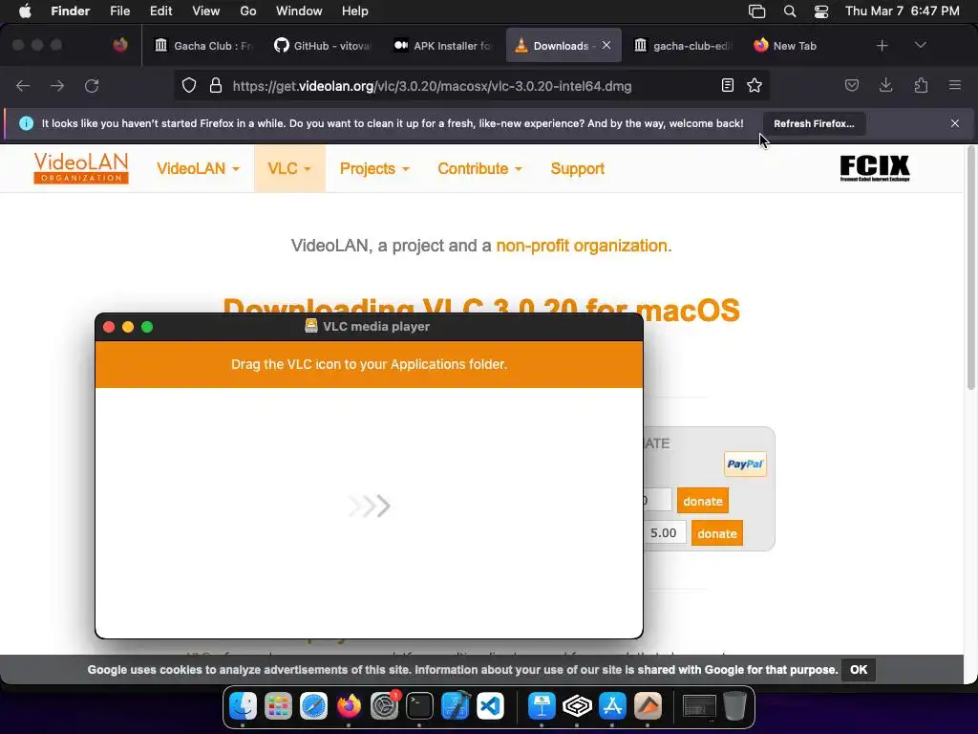
Task: Open the Finder menu in menu bar
Action: coord(71,11)
